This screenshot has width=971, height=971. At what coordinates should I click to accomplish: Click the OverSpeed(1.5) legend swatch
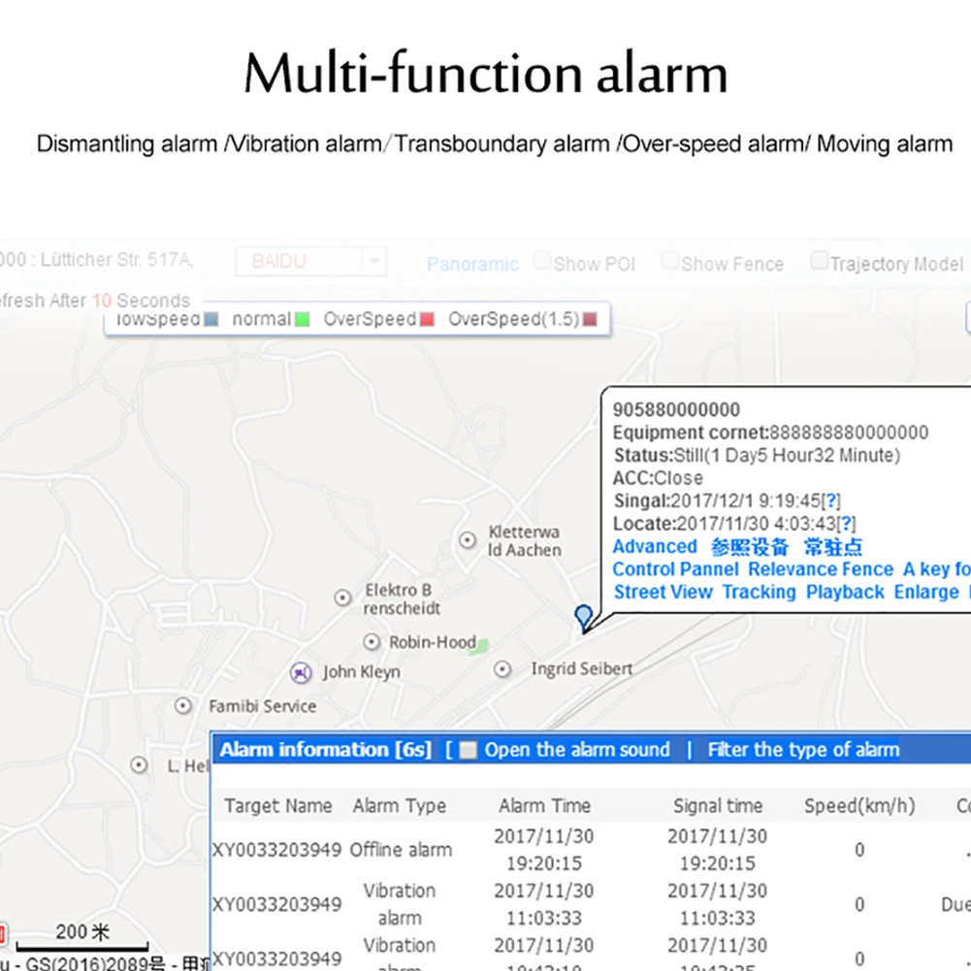click(x=590, y=319)
